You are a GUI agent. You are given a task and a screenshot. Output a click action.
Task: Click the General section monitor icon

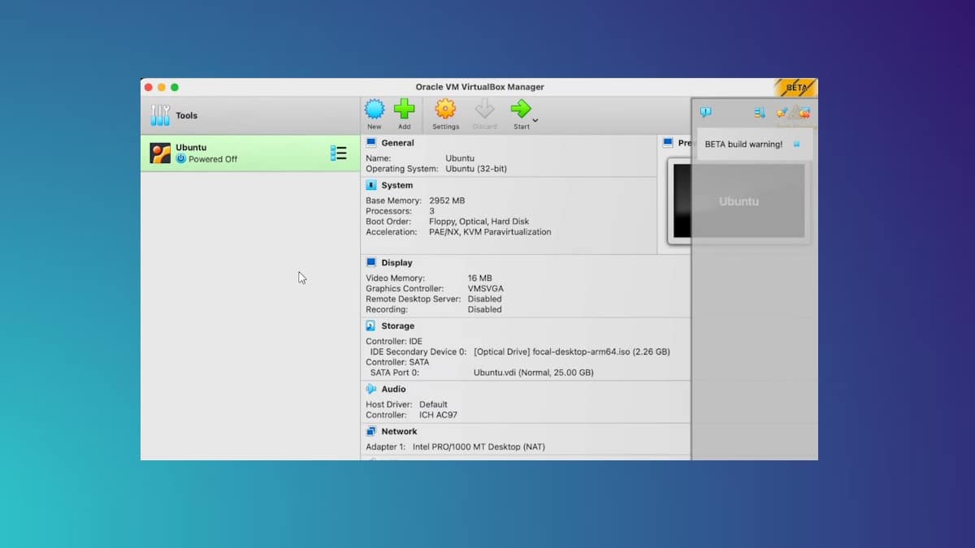(x=371, y=143)
